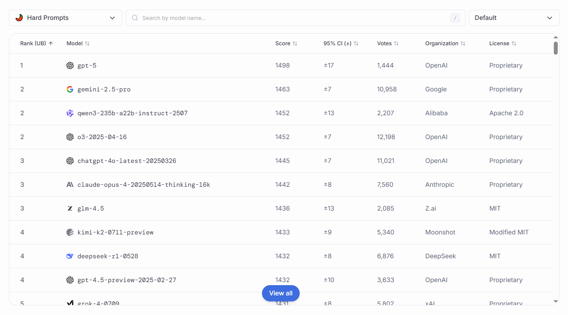Select the kimi-k2-0711-preview model name

115,232
